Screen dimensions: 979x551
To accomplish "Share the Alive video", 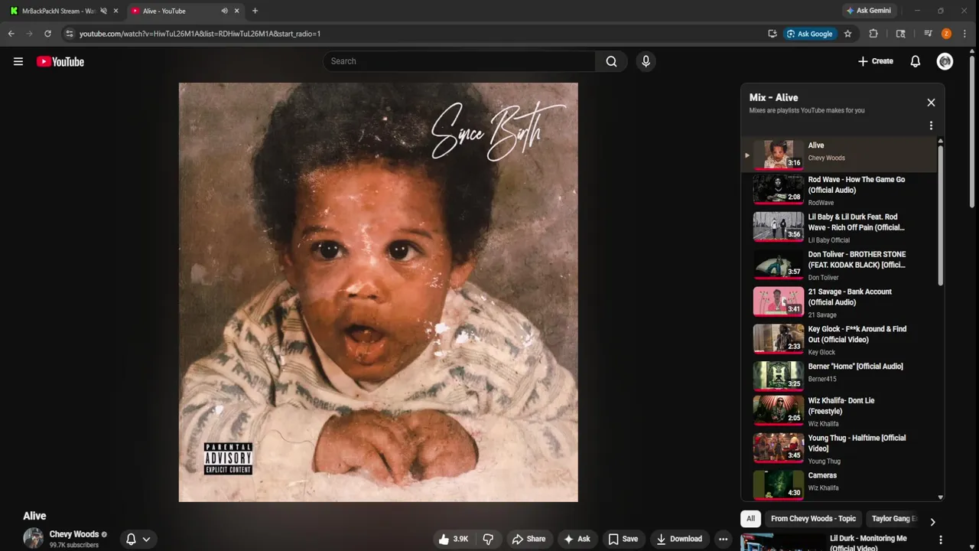I will (529, 539).
